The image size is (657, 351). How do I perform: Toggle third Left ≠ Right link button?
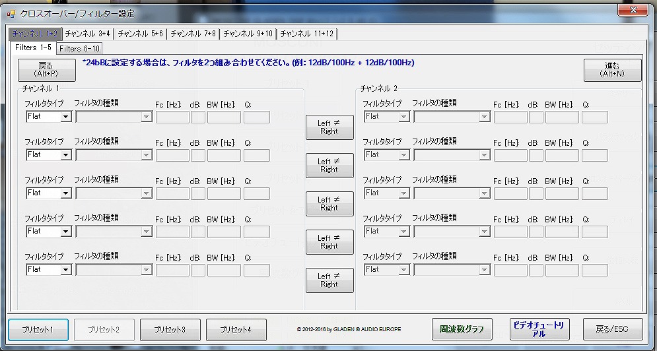[329, 204]
